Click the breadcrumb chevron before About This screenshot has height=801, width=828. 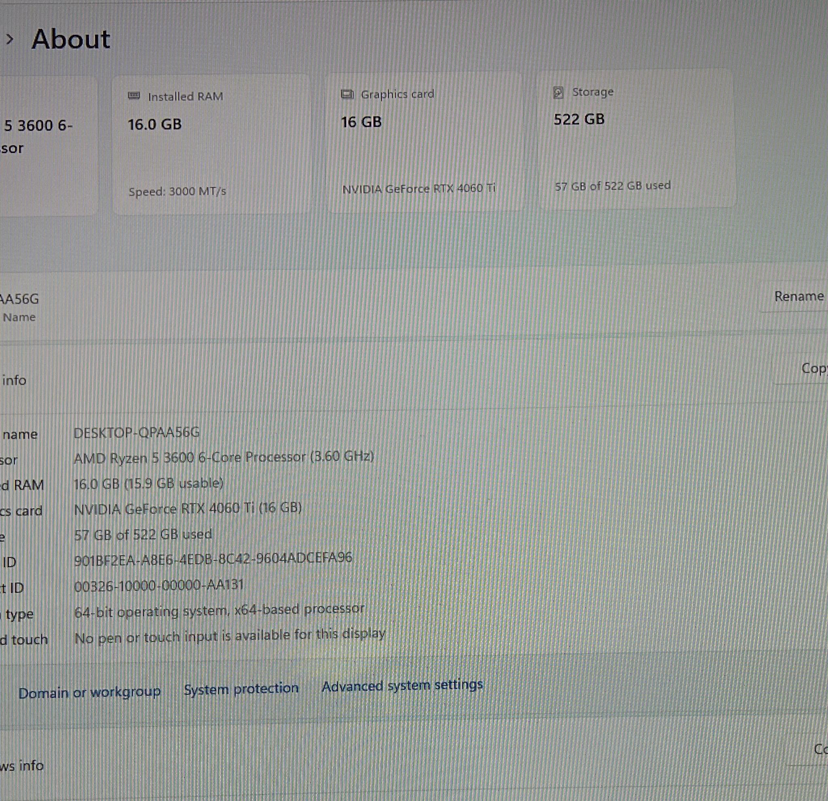10,39
